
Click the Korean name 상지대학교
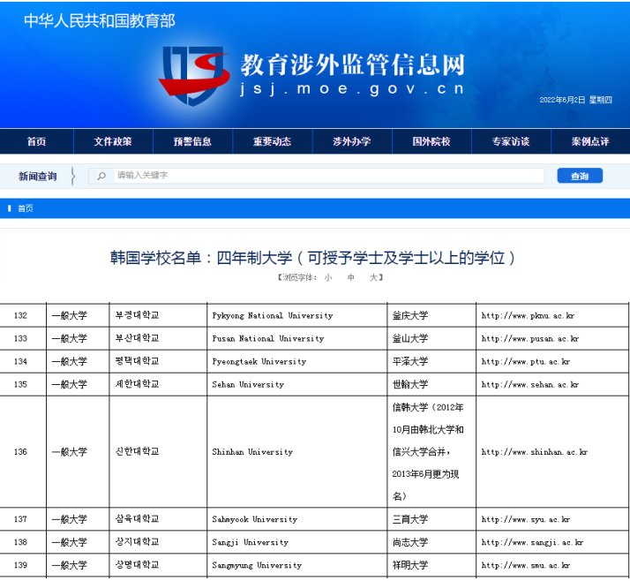pyautogui.click(x=137, y=542)
